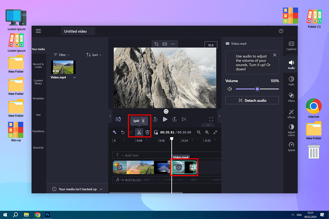Collapse the timeline using the down chevron
Screen dimensions: 329x219
click(208, 125)
